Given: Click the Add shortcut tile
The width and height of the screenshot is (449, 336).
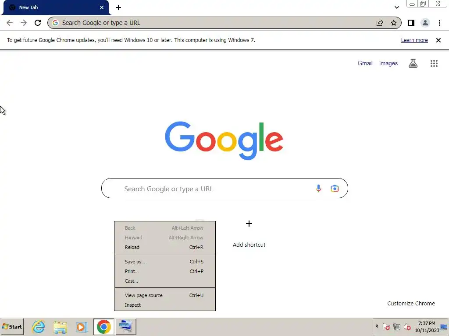Looking at the screenshot, I should (249, 233).
